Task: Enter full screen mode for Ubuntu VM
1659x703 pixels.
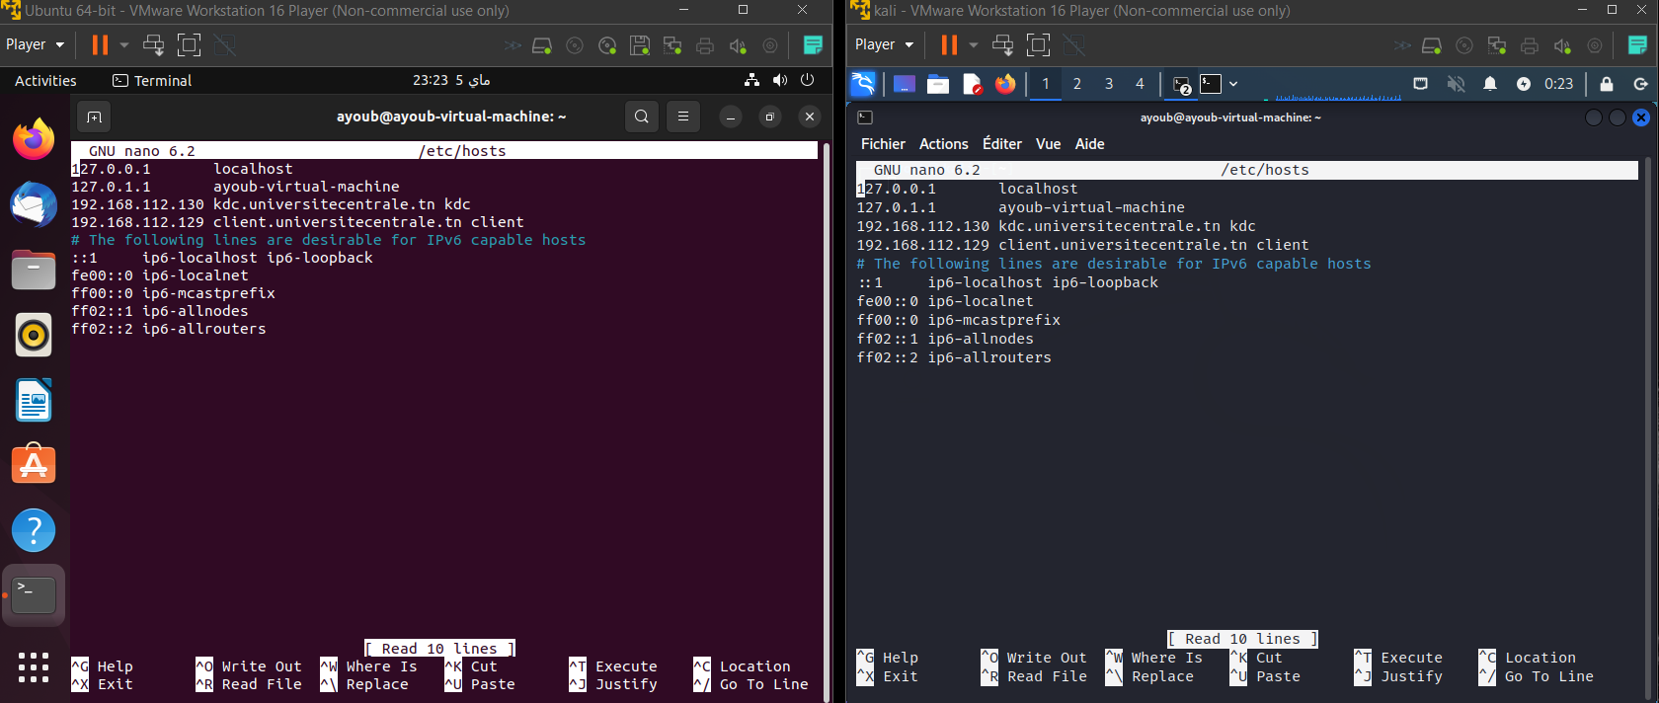Action: point(189,44)
